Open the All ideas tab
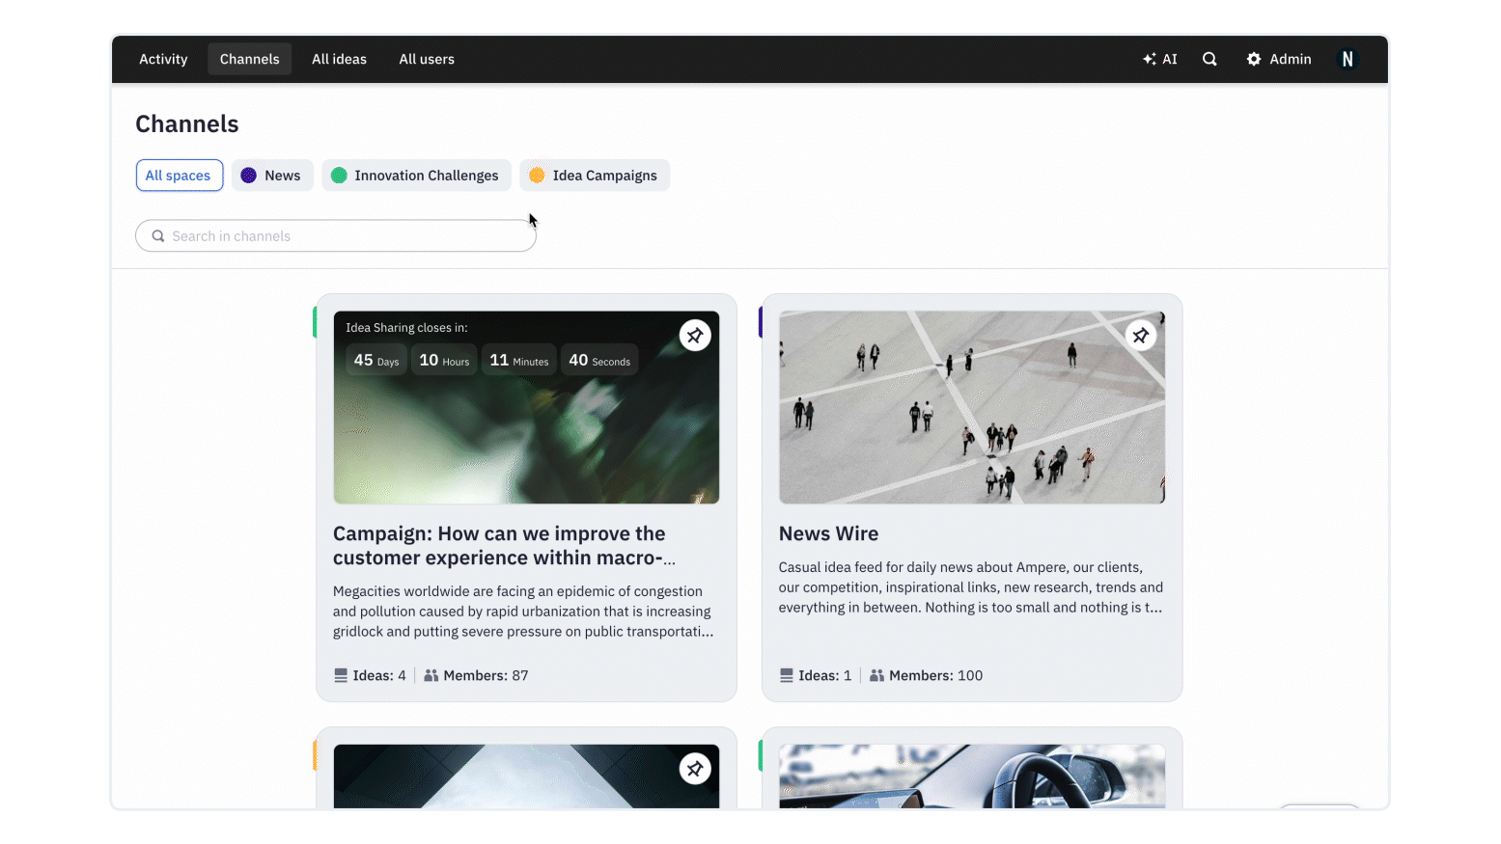 [339, 59]
